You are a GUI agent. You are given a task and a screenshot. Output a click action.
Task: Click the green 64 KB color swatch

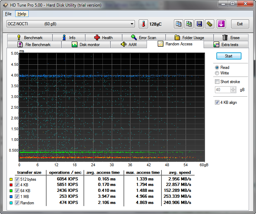(x=11, y=191)
